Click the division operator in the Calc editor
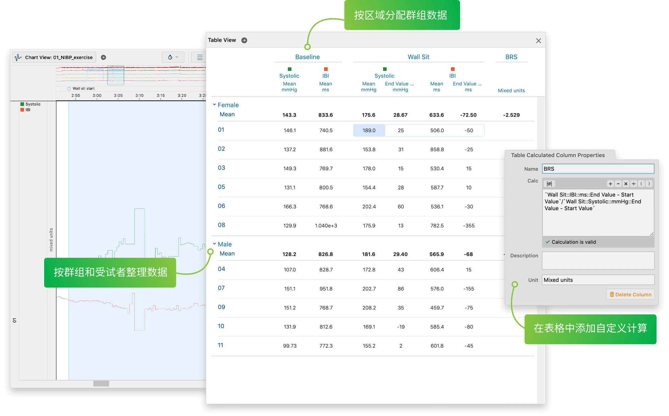The width and height of the screenshot is (669, 416). (x=634, y=184)
